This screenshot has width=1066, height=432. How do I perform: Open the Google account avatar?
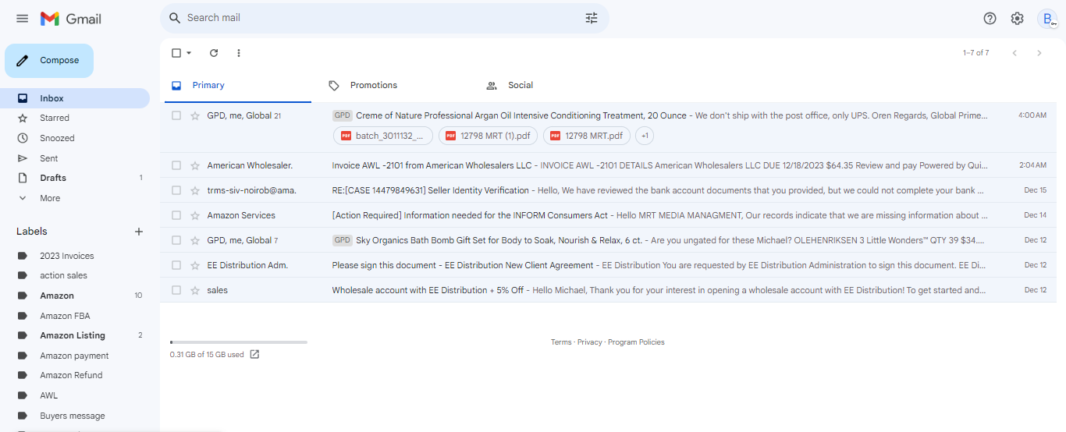pos(1047,19)
